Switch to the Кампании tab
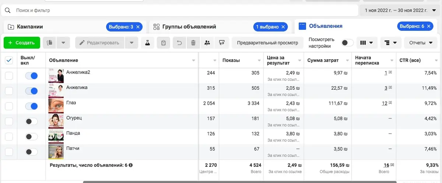 (x=30, y=26)
